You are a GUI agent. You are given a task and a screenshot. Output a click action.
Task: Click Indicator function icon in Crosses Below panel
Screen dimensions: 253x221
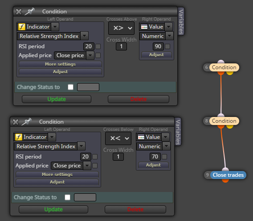19,137
